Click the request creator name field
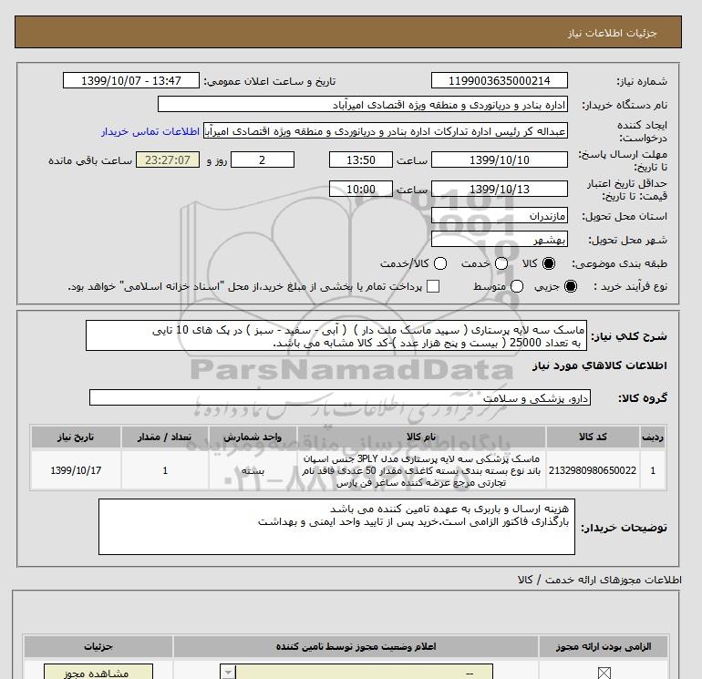This screenshot has width=702, height=679. tap(386, 130)
